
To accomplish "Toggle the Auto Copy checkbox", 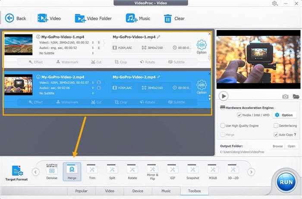I will 276,134.
